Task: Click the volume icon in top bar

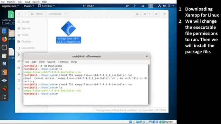Action: [x=164, y=6]
